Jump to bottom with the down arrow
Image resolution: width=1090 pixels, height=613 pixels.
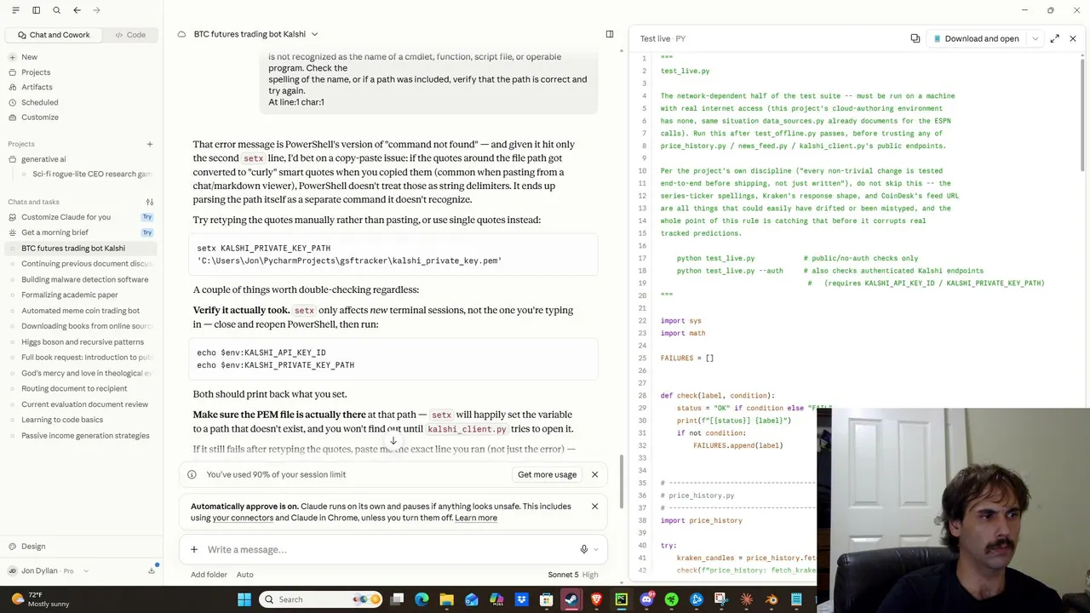(393, 440)
